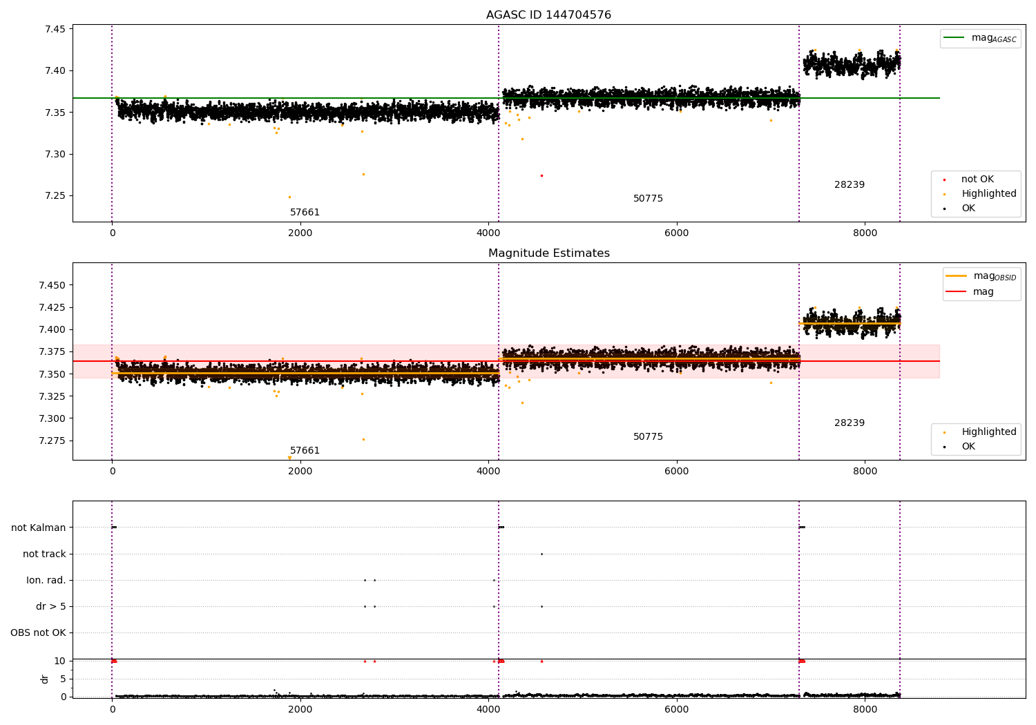
Task: Click the 'OBS not OK' y-axis label
Action: pyautogui.click(x=38, y=632)
